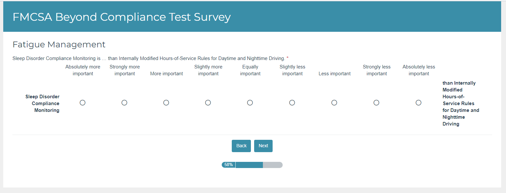Viewport: 506px width, 193px height.
Task: Select 'Absolutely less important' radio button
Action: (418, 103)
